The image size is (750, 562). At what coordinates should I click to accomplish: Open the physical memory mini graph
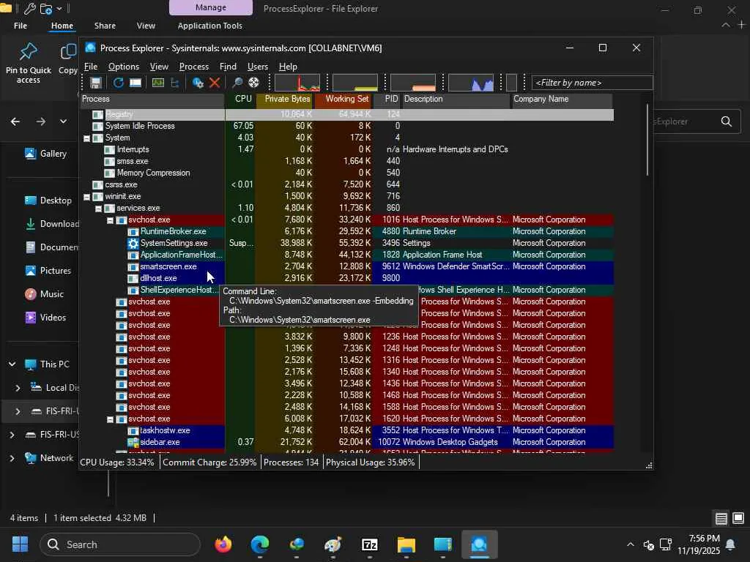point(413,83)
